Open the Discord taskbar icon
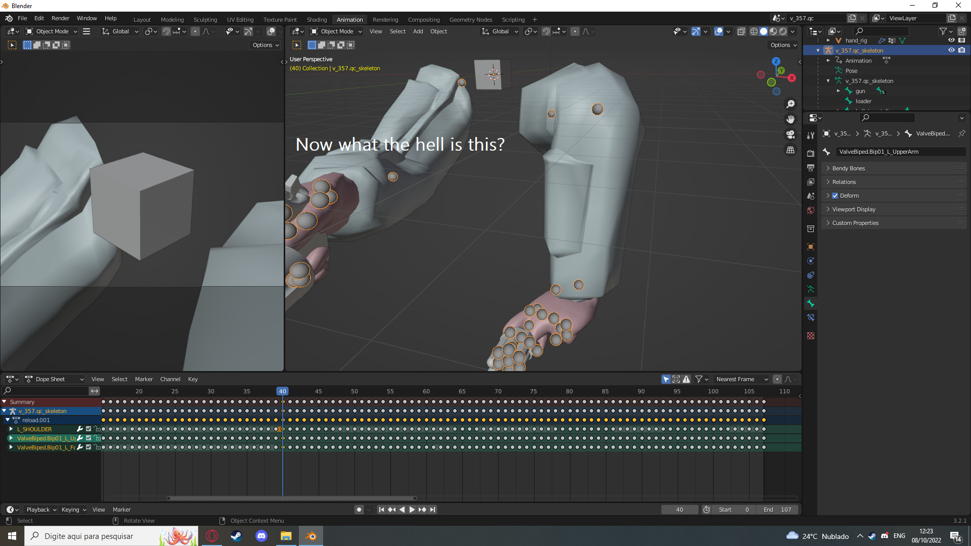971x546 pixels. pyautogui.click(x=261, y=536)
